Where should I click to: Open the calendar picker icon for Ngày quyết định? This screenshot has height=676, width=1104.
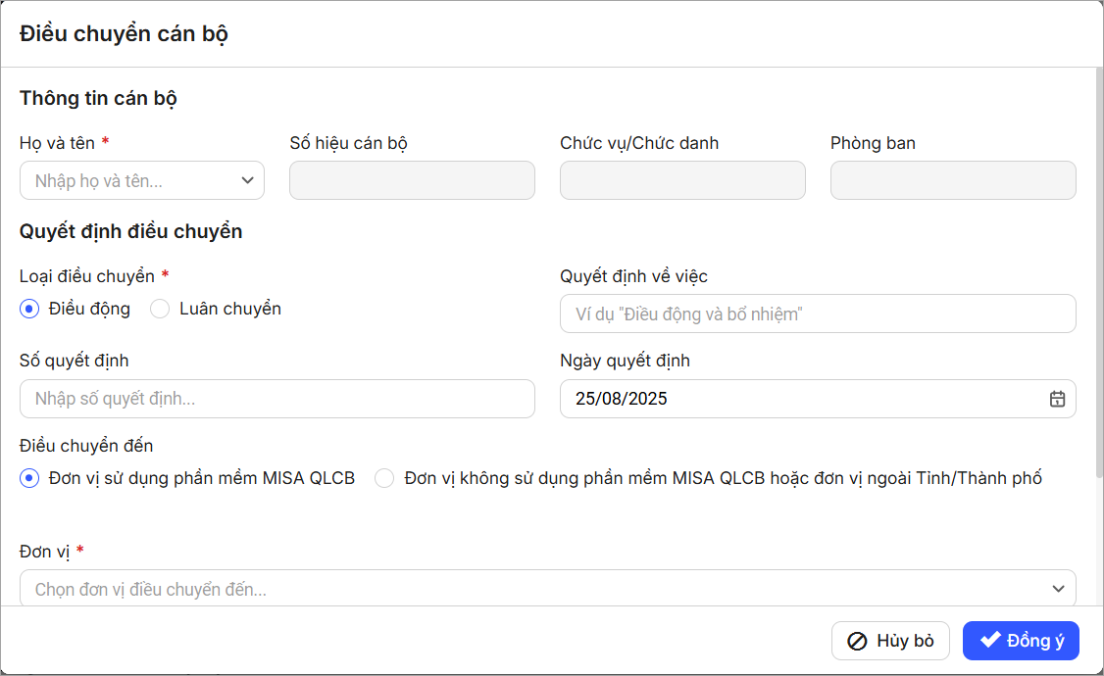(1057, 399)
